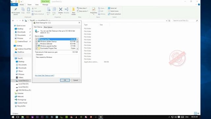Screen dimensions: 211x119
Task: Open the Windows Start button
Action: tap(13, 117)
